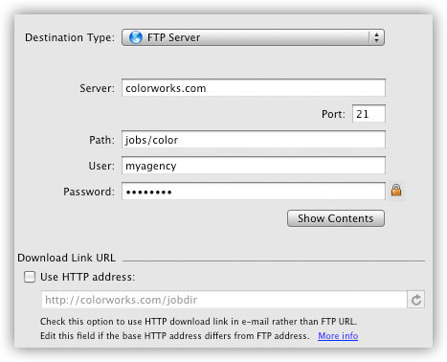Image resolution: width=447 pixels, height=362 pixels.
Task: Click the 'Edit this field if the base' text
Action: pyautogui.click(x=175, y=336)
